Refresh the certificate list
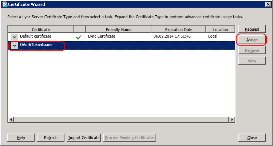The height and width of the screenshot is (146, 273). (51, 138)
